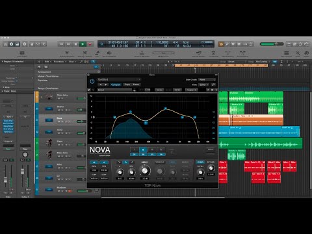Open the Apple Loops browser icon

pos(300,44)
